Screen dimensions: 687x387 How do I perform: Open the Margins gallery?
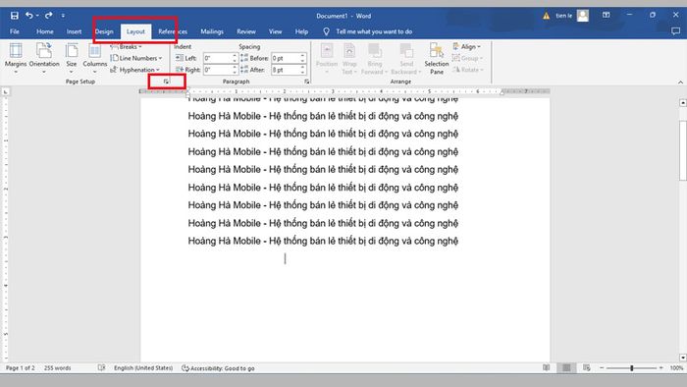tap(16, 58)
